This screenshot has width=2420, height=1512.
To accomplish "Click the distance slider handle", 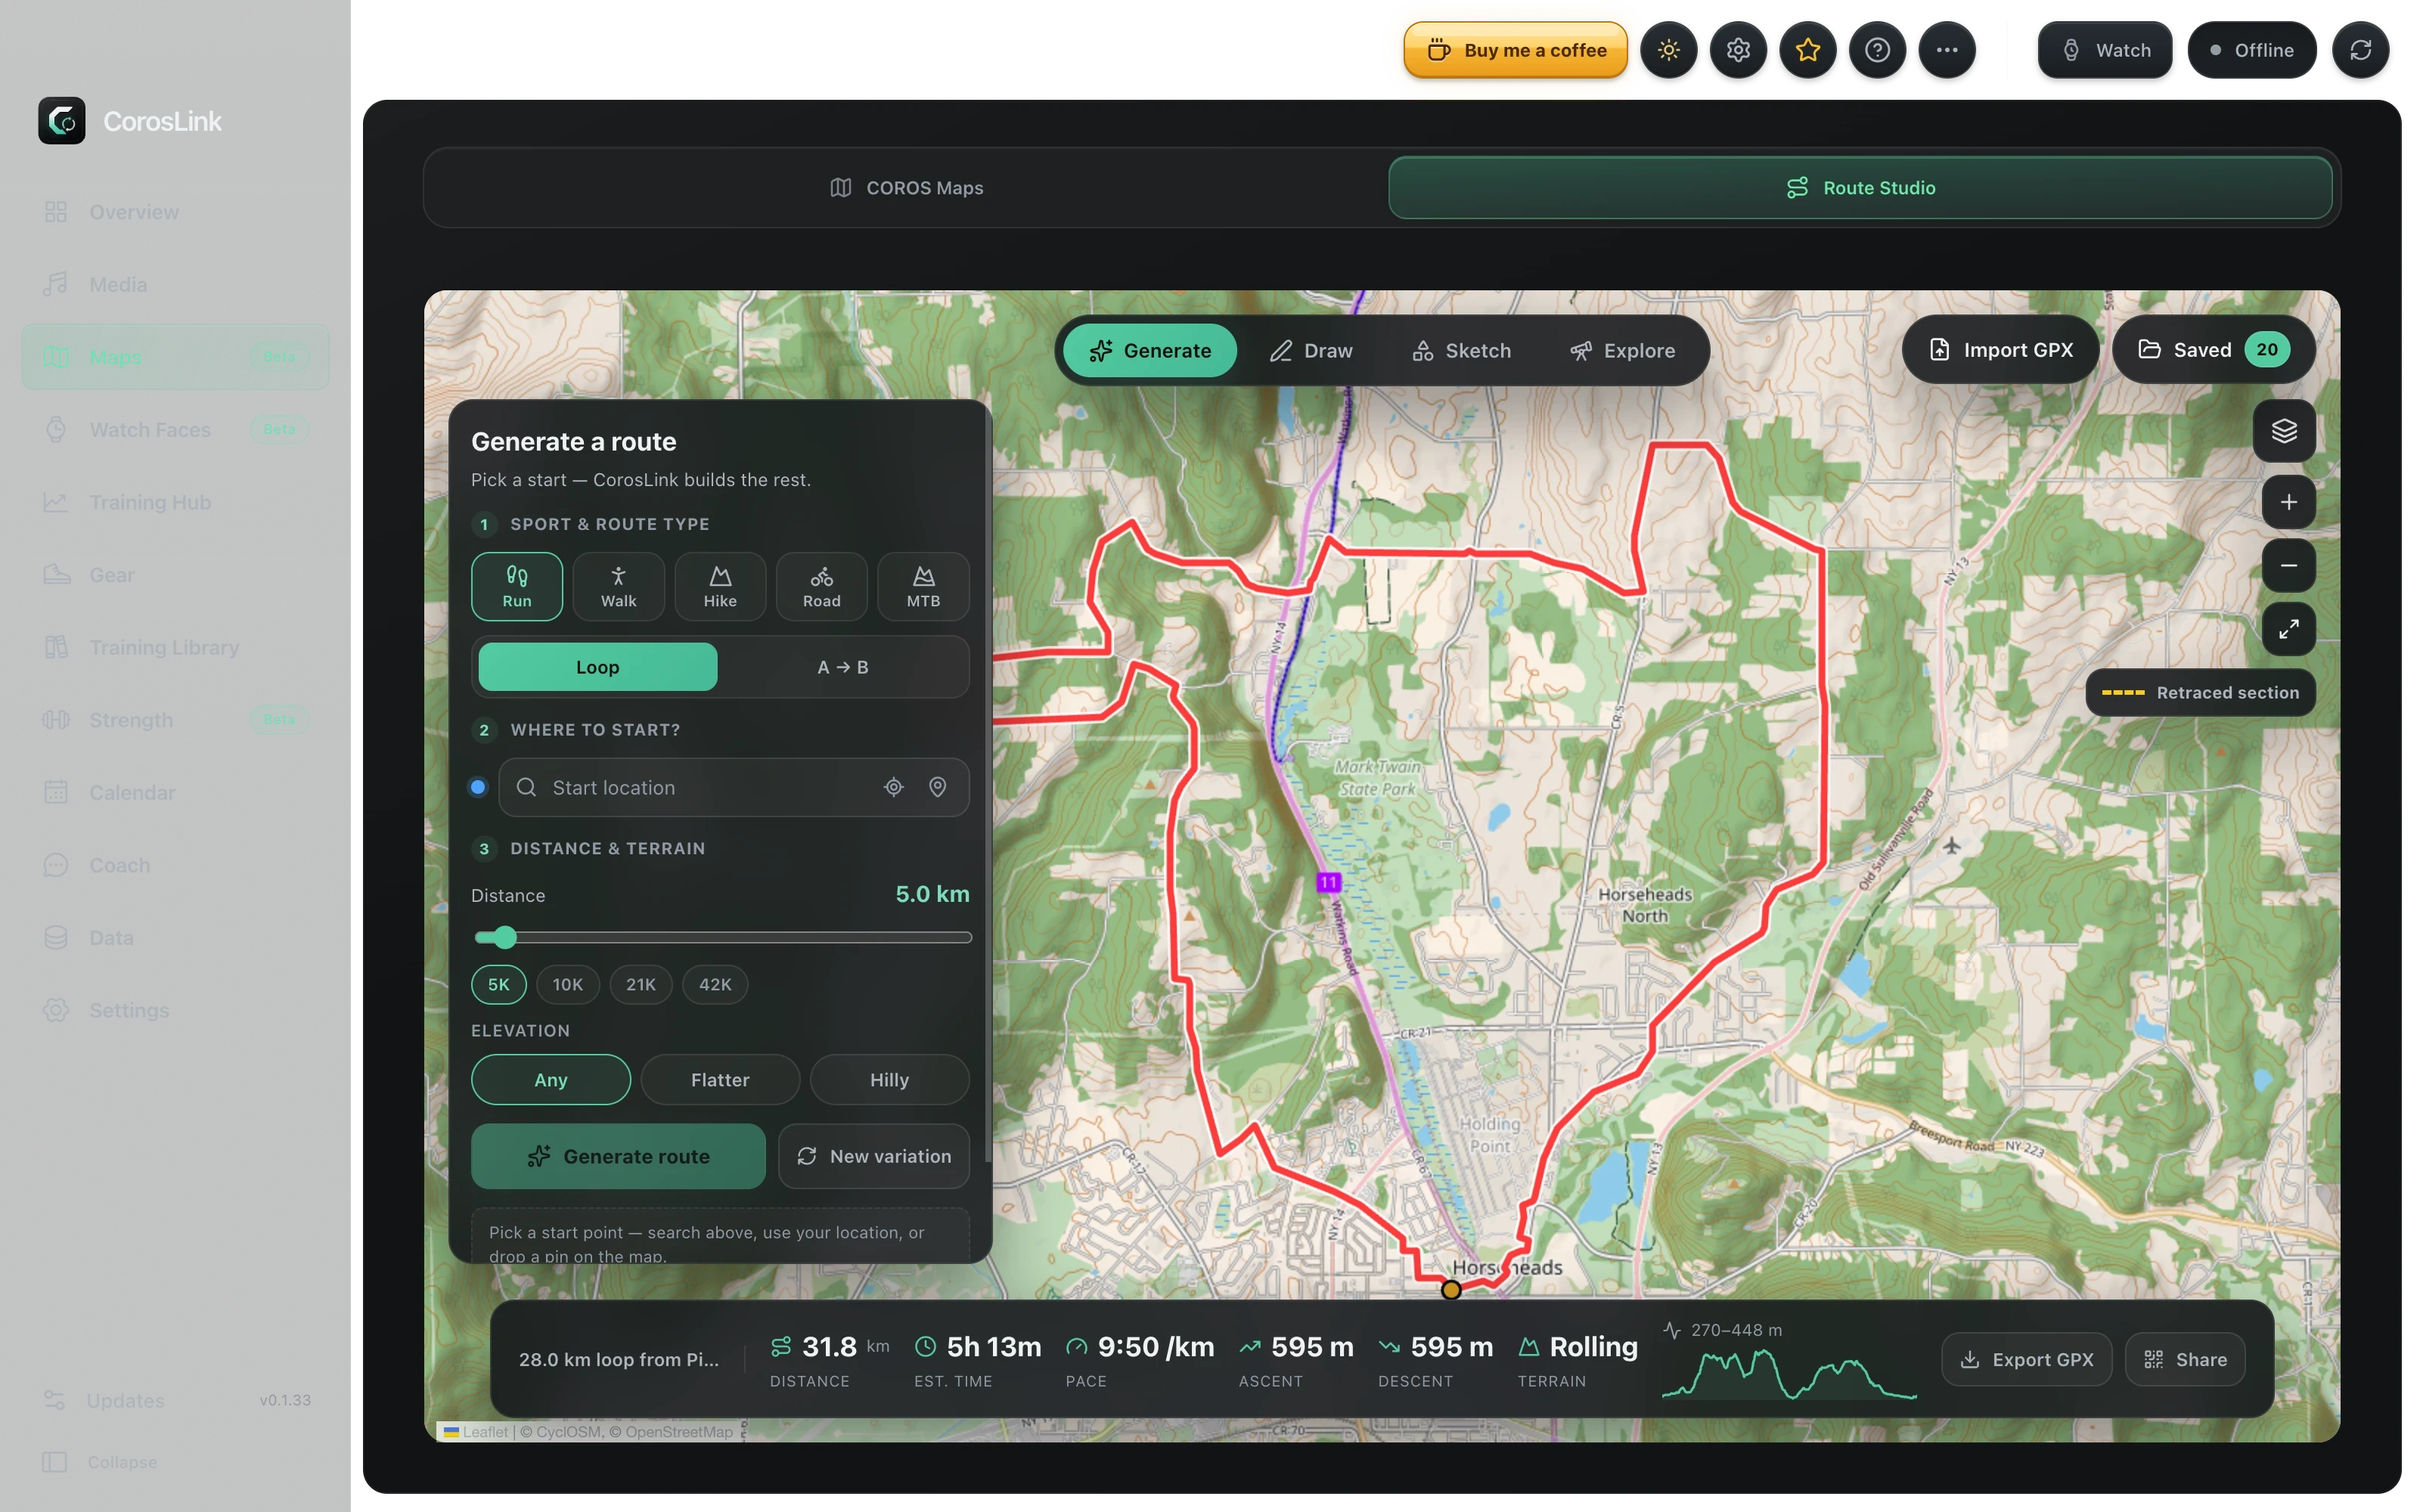I will 505,937.
